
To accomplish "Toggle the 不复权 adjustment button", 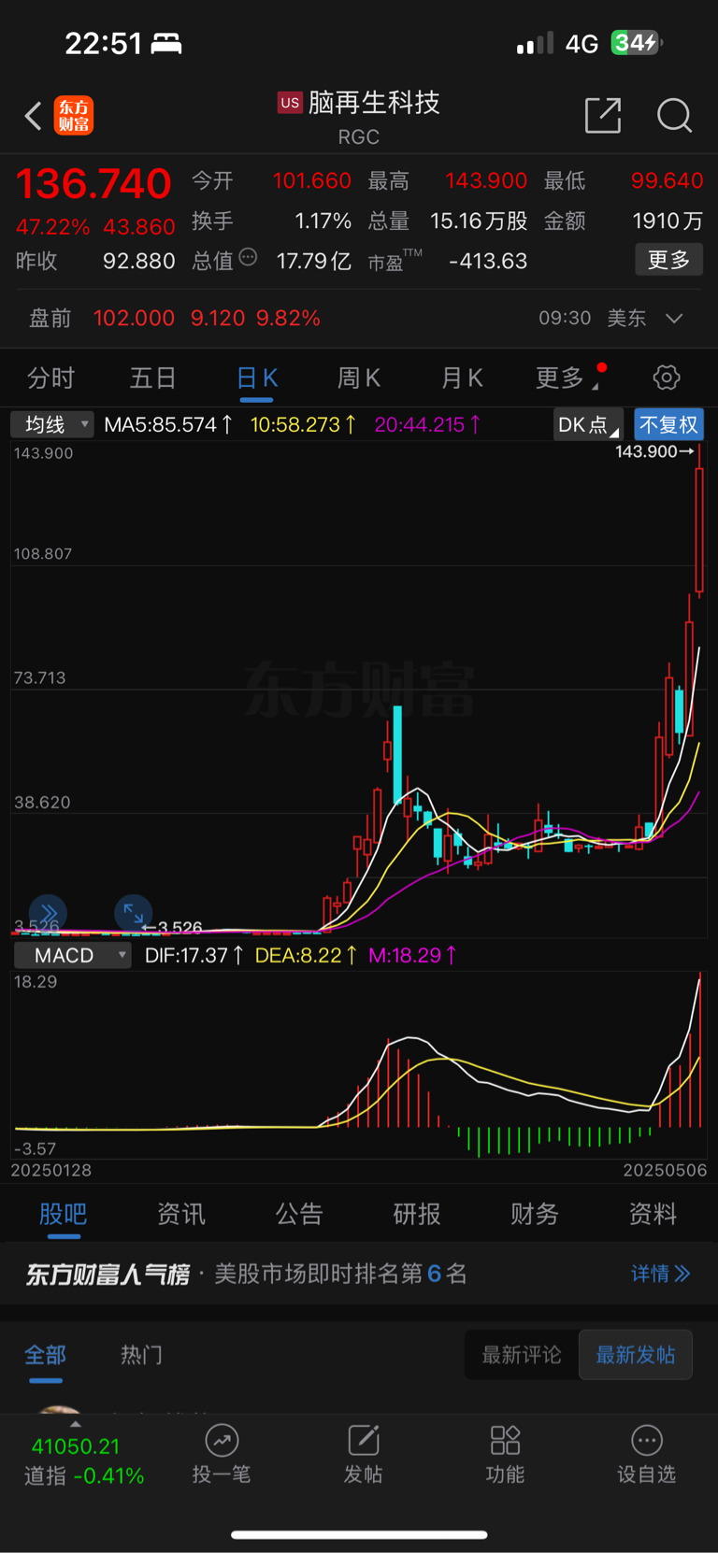I will (x=668, y=425).
